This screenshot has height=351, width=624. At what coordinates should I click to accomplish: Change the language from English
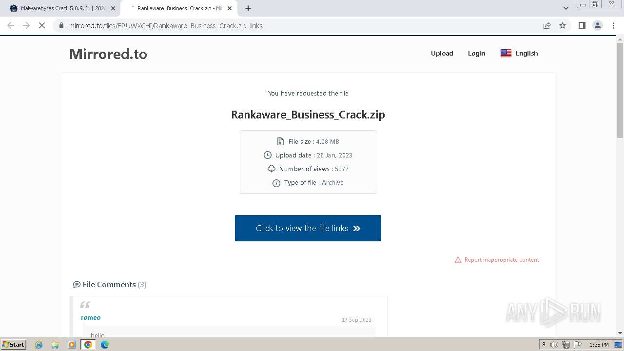pyautogui.click(x=519, y=53)
